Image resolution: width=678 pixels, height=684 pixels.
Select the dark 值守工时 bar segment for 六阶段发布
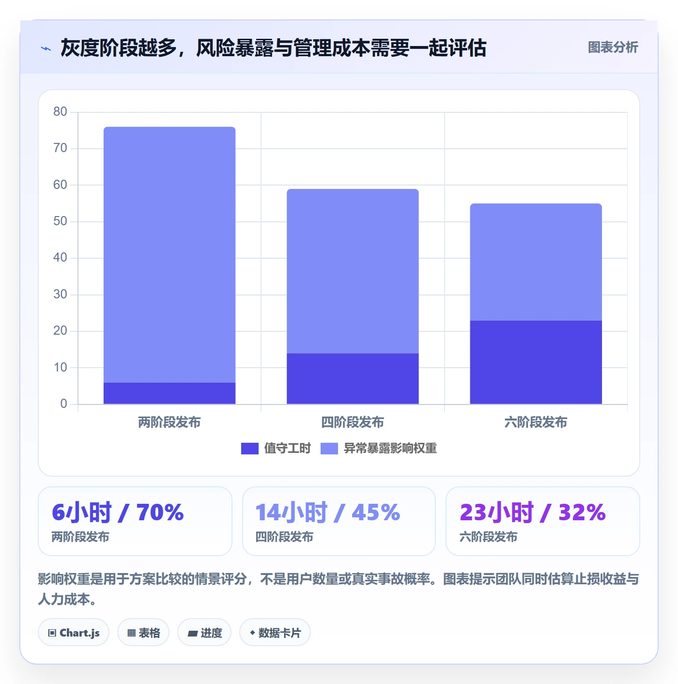tap(536, 362)
